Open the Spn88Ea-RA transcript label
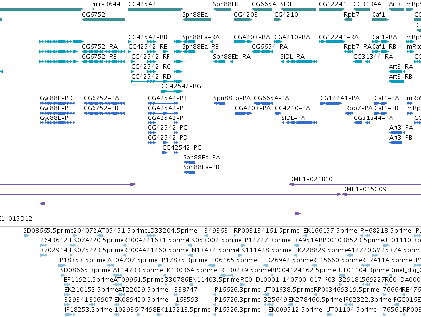Screen dimensions: 421x317 coord(201,37)
